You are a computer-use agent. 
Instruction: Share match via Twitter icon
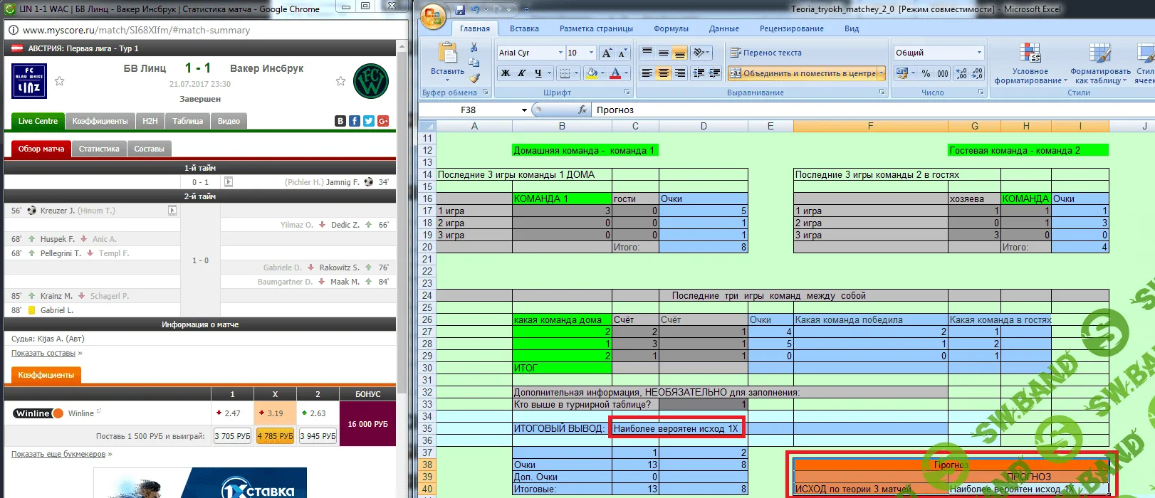click(369, 121)
